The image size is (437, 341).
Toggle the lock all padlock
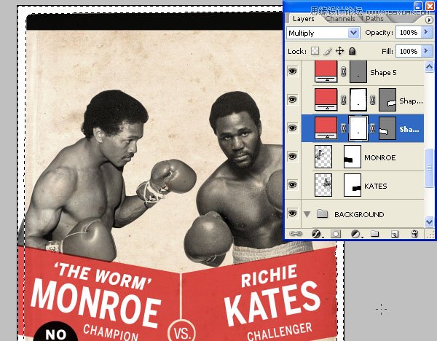pyautogui.click(x=352, y=52)
